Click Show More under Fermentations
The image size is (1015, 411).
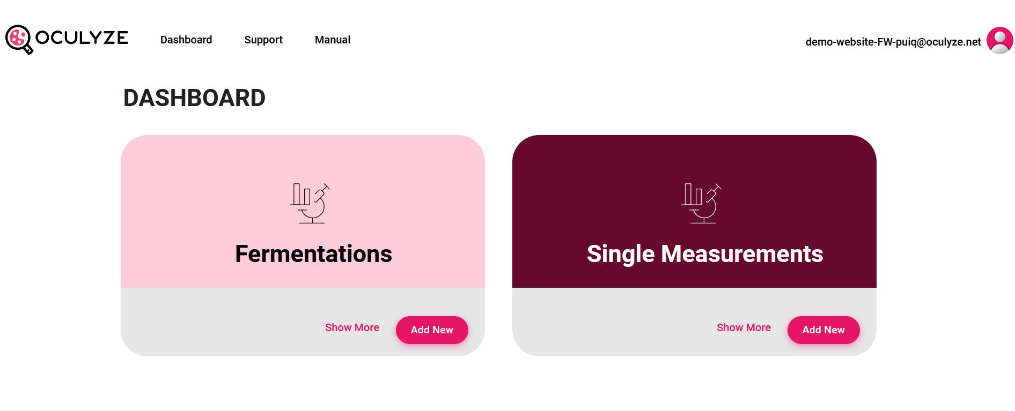click(352, 327)
